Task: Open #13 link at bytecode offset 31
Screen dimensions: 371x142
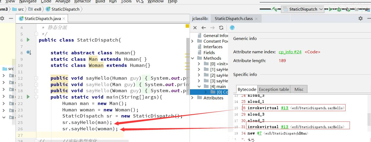Action: 285,127
